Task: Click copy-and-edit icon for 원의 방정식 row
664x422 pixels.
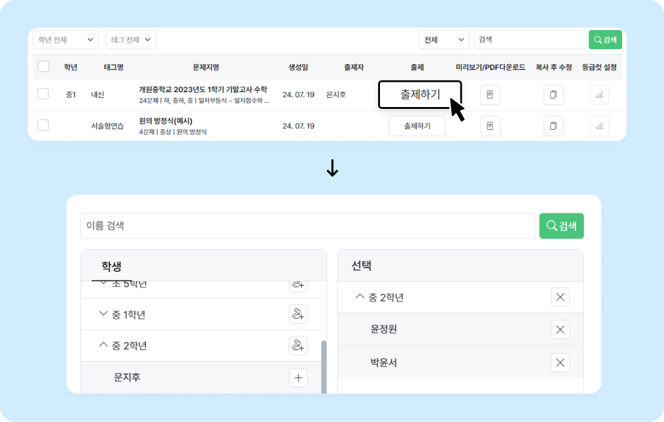Action: tap(553, 126)
